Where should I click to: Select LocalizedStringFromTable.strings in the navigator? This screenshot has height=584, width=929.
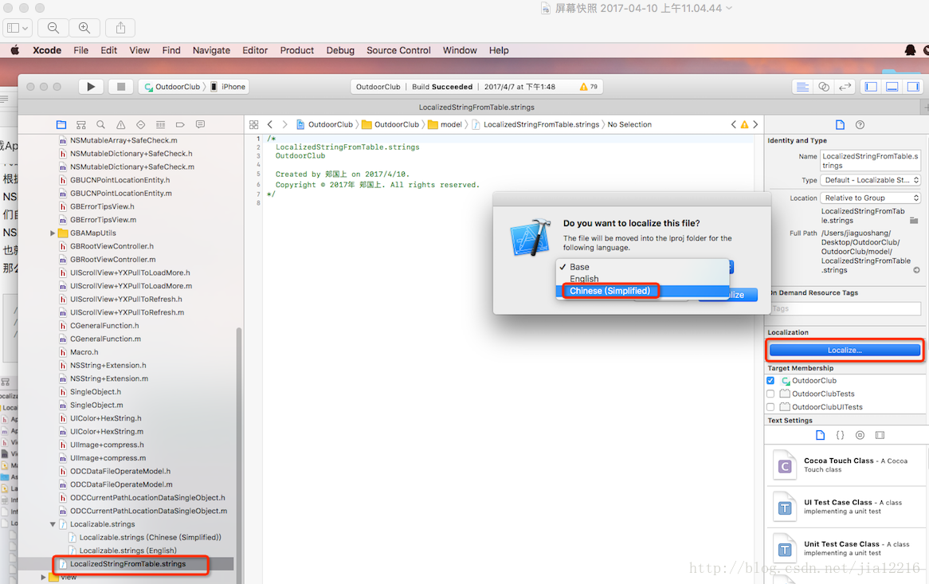128,564
